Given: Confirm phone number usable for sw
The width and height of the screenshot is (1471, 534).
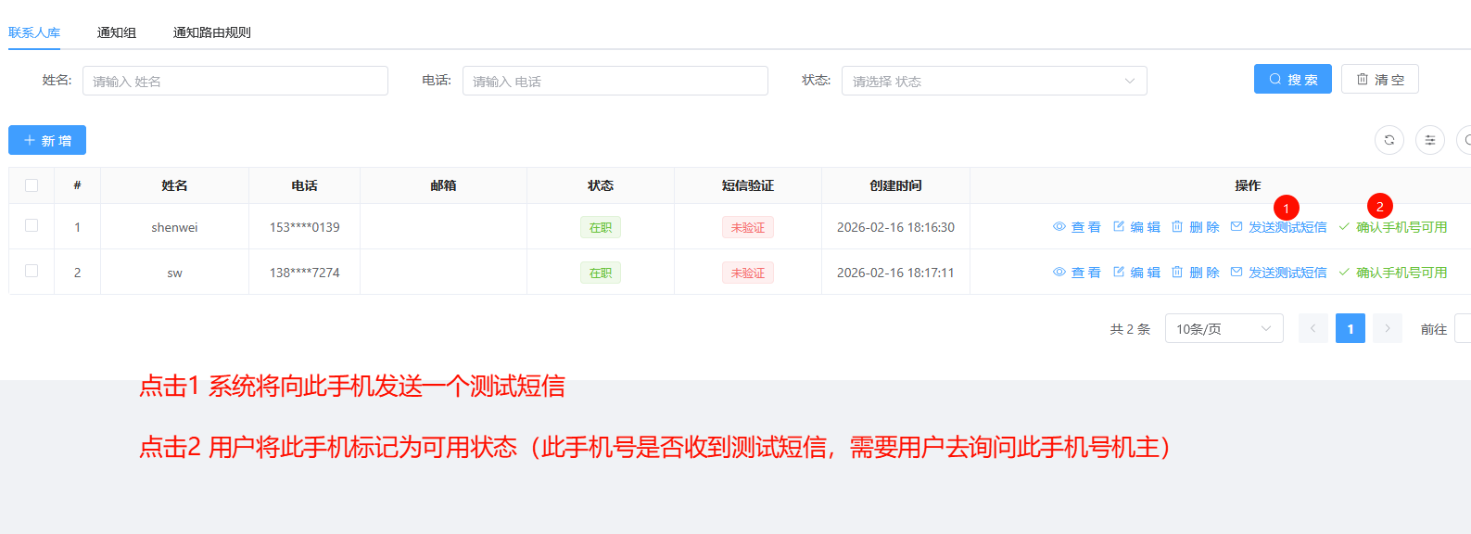Looking at the screenshot, I should click(x=1392, y=273).
